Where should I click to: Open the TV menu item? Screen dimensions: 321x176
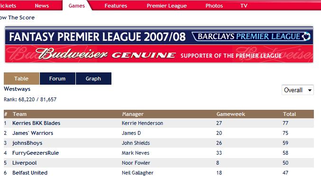coord(244,6)
